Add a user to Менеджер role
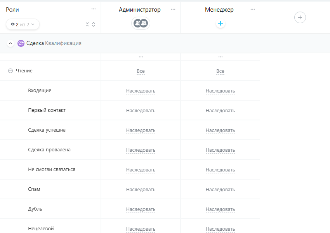330x233 pixels. click(x=221, y=24)
